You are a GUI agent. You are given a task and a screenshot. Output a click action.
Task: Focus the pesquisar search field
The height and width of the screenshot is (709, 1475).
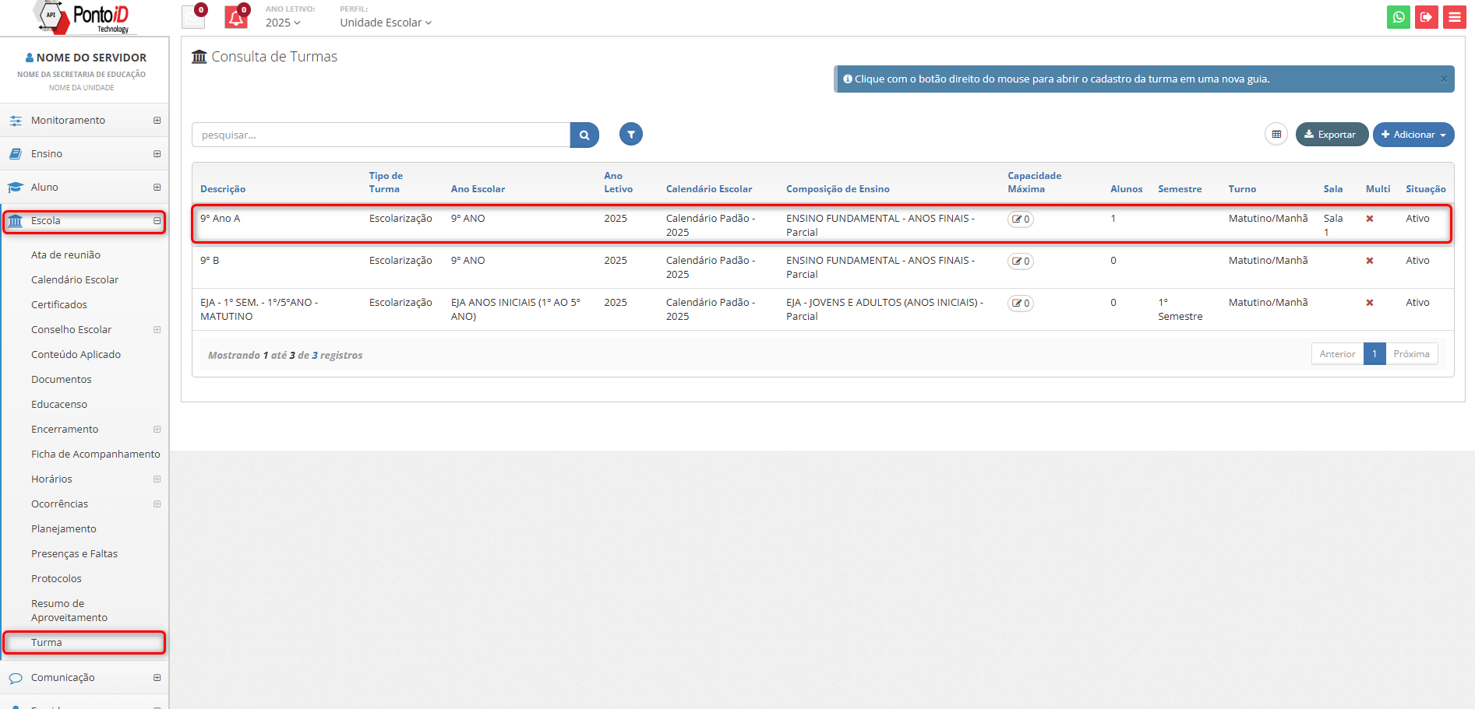[x=381, y=135]
